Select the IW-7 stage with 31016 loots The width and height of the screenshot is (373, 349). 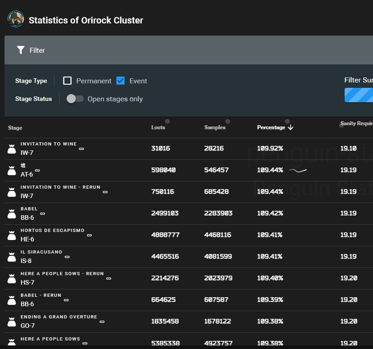(x=27, y=153)
